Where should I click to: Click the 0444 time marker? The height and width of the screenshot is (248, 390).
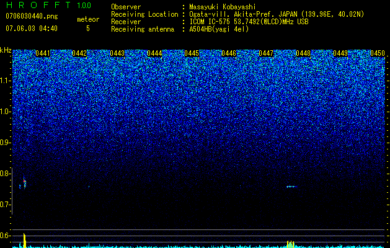(154, 53)
